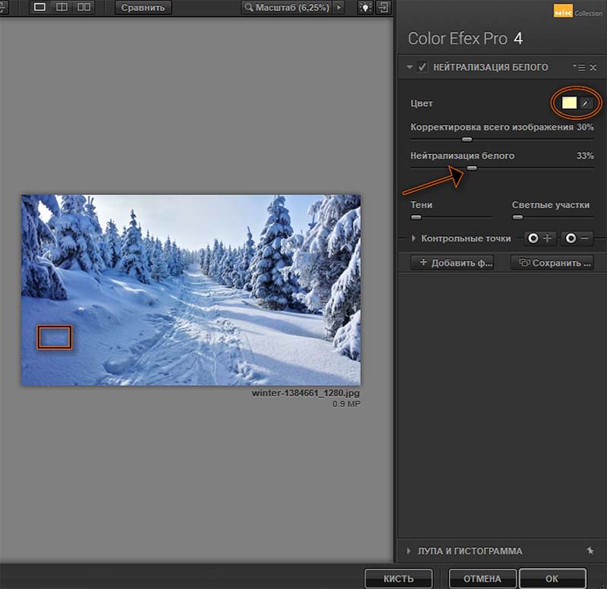
Task: Click the Сохранить recipe button
Action: [x=552, y=263]
